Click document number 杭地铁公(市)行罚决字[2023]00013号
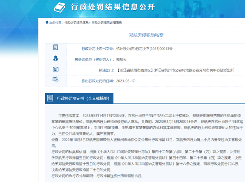Image resolution: width=245 pixels, height=182 pixels. tap(144, 49)
